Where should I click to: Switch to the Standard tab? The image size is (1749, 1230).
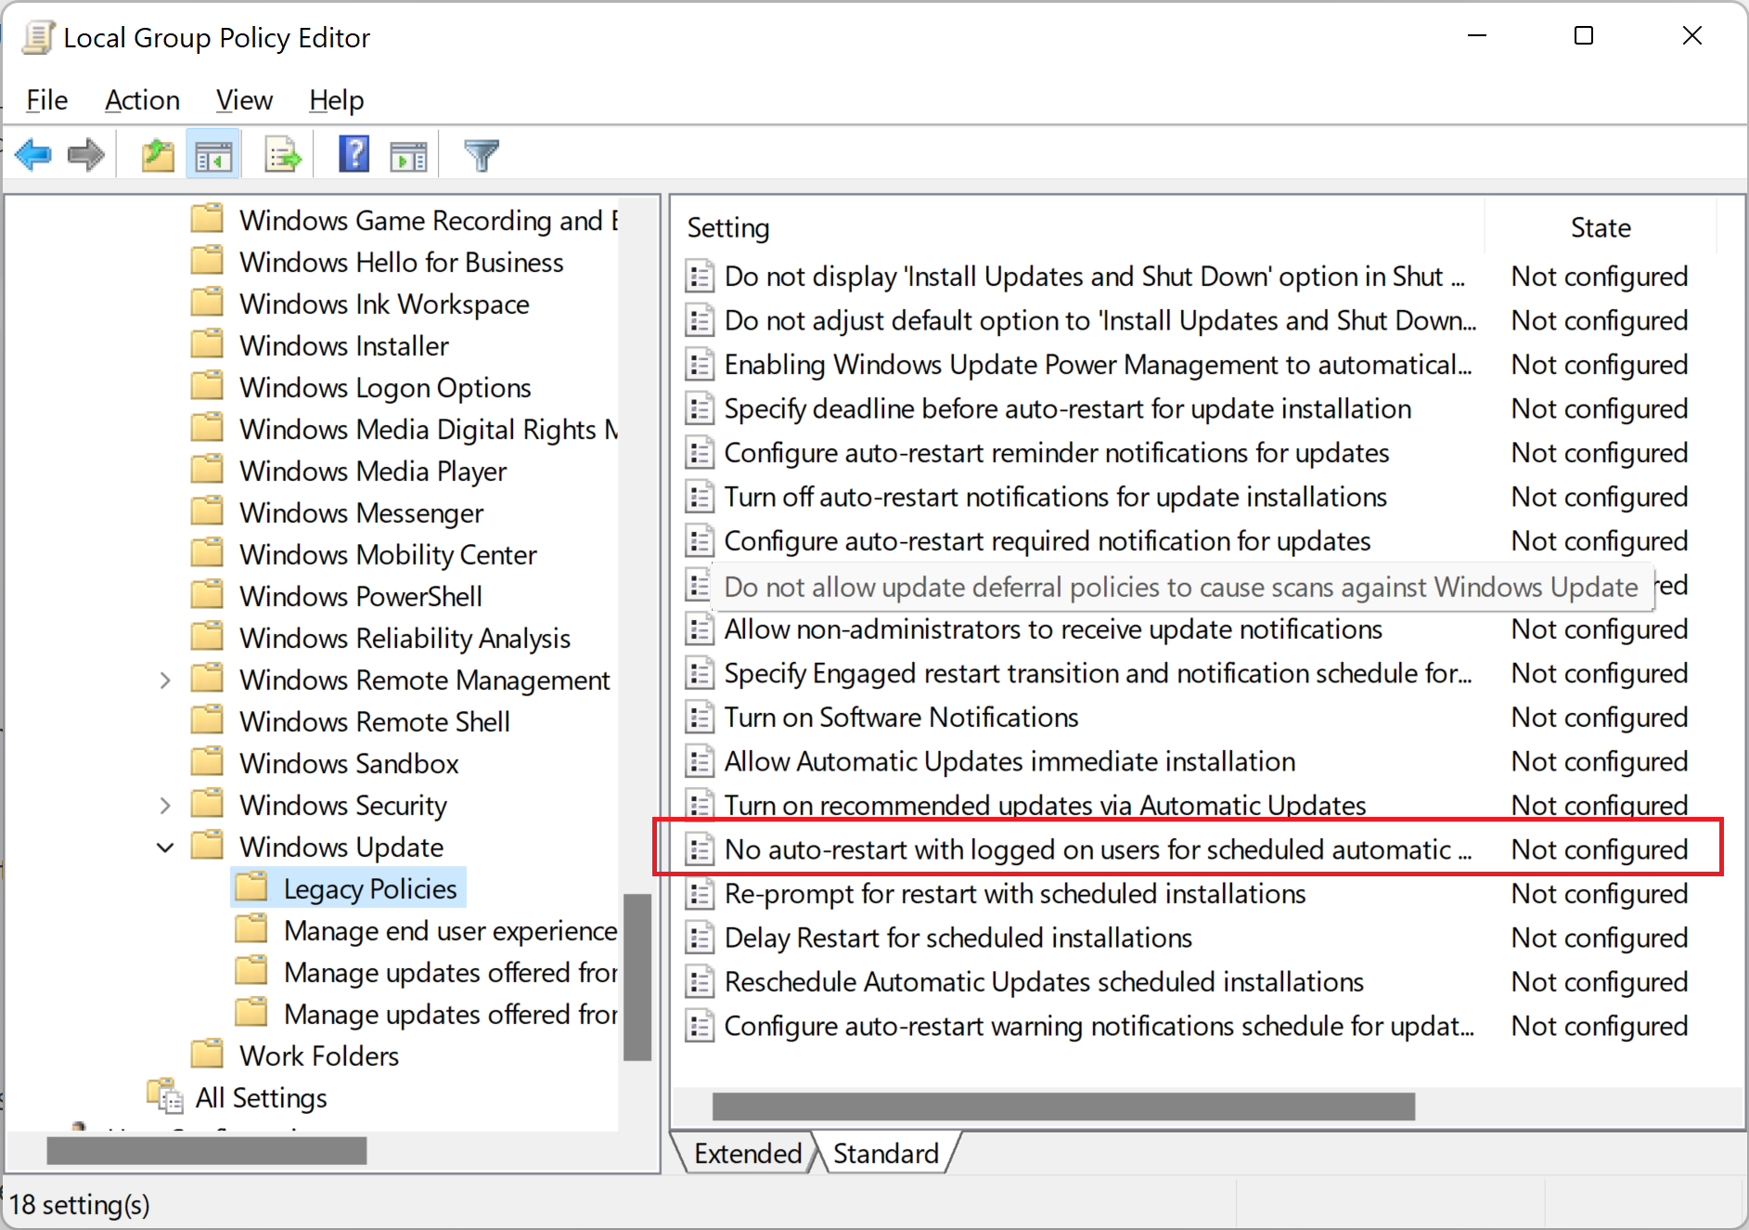pyautogui.click(x=886, y=1153)
